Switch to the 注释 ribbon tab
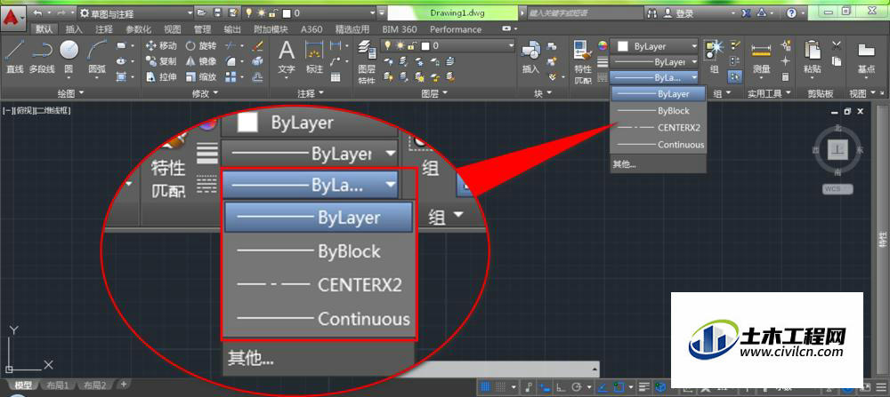The width and height of the screenshot is (890, 397). tap(104, 29)
